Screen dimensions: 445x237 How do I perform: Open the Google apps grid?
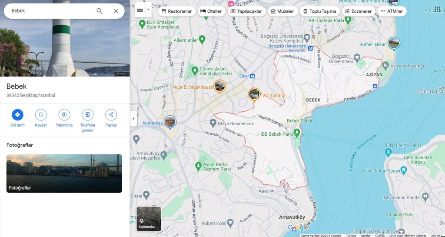tap(438, 9)
